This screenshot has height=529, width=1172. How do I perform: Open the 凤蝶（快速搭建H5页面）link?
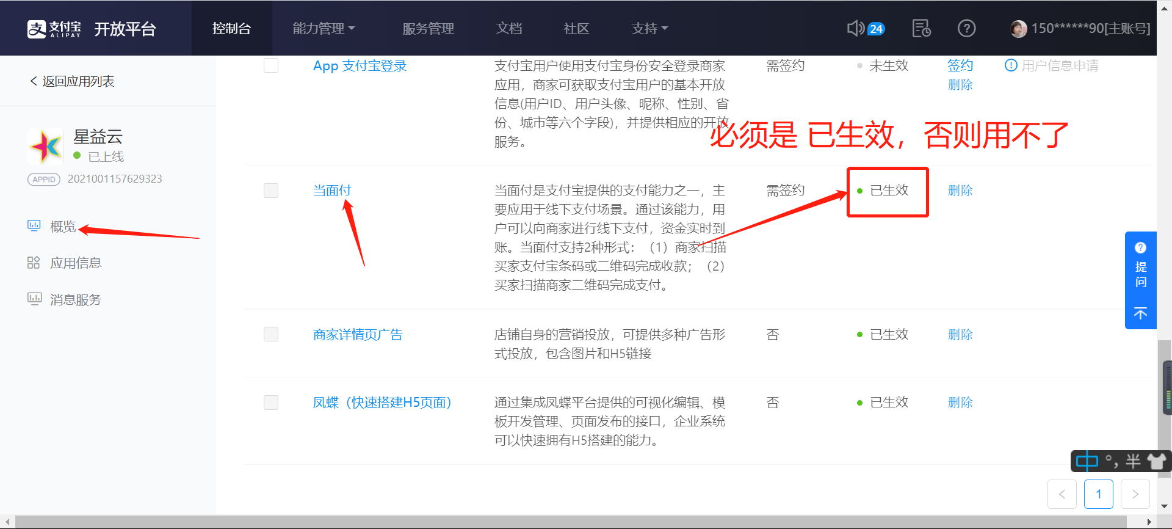tap(382, 403)
